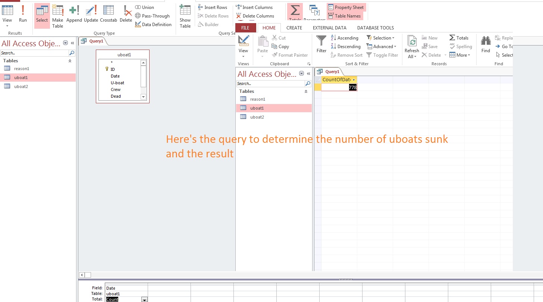The image size is (543, 302).
Task: Expand the More dropdown in Records
Action: tap(460, 55)
